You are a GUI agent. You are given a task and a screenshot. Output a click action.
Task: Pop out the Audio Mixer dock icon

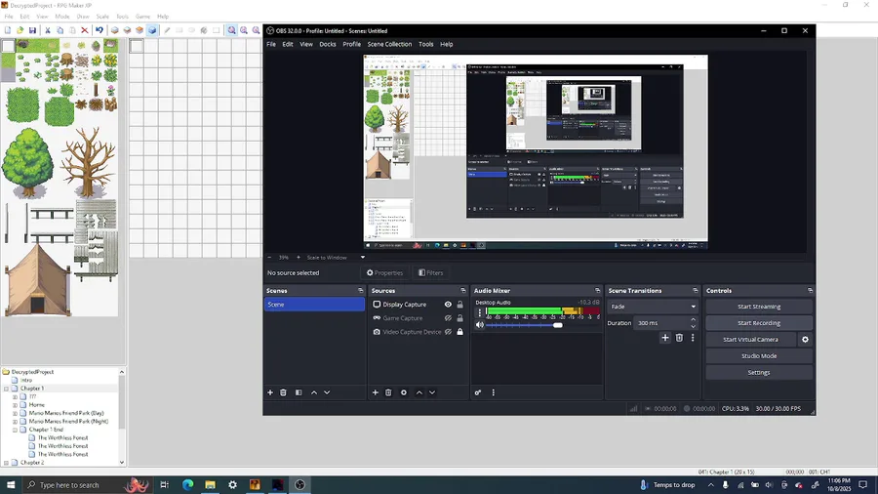[597, 291]
